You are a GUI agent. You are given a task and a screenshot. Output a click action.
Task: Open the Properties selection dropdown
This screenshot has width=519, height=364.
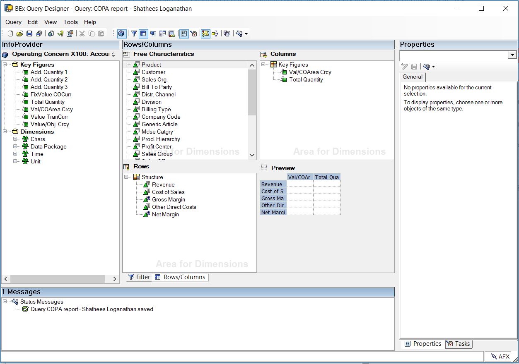coord(512,55)
